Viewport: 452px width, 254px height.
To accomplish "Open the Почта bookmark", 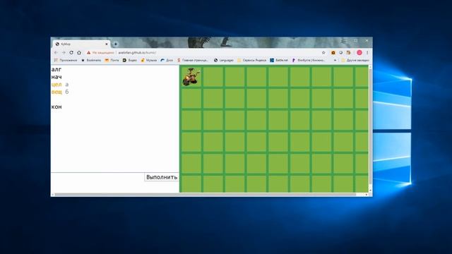I will [x=112, y=60].
